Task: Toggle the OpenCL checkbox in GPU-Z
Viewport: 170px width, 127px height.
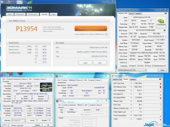Action: tap(130, 66)
